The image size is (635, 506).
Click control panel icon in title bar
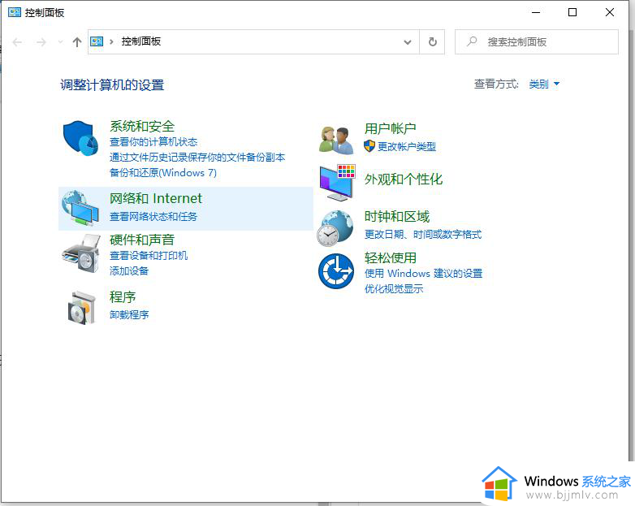(14, 12)
